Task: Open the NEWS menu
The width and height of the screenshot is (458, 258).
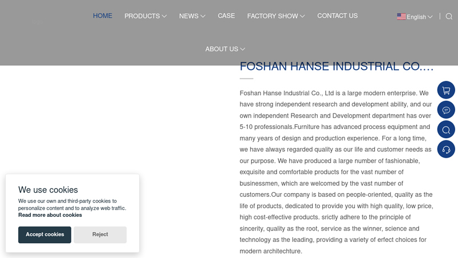Action: [192, 16]
